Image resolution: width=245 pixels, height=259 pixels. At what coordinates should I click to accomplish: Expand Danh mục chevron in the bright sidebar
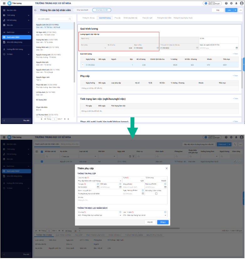click(x=29, y=32)
